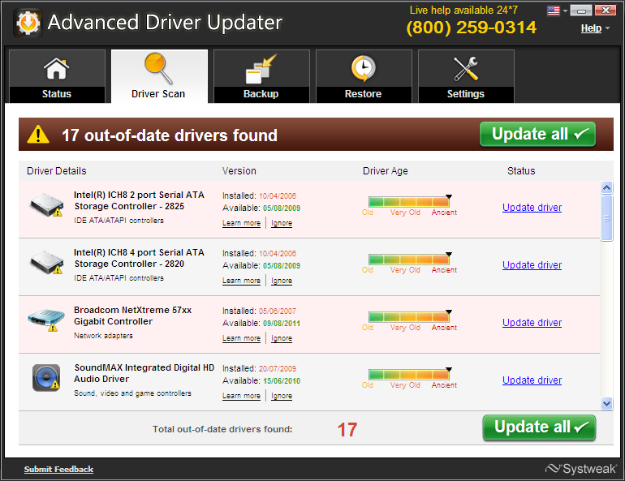The height and width of the screenshot is (481, 625).
Task: Click the driver list scrollbar thumb
Action: click(x=606, y=218)
